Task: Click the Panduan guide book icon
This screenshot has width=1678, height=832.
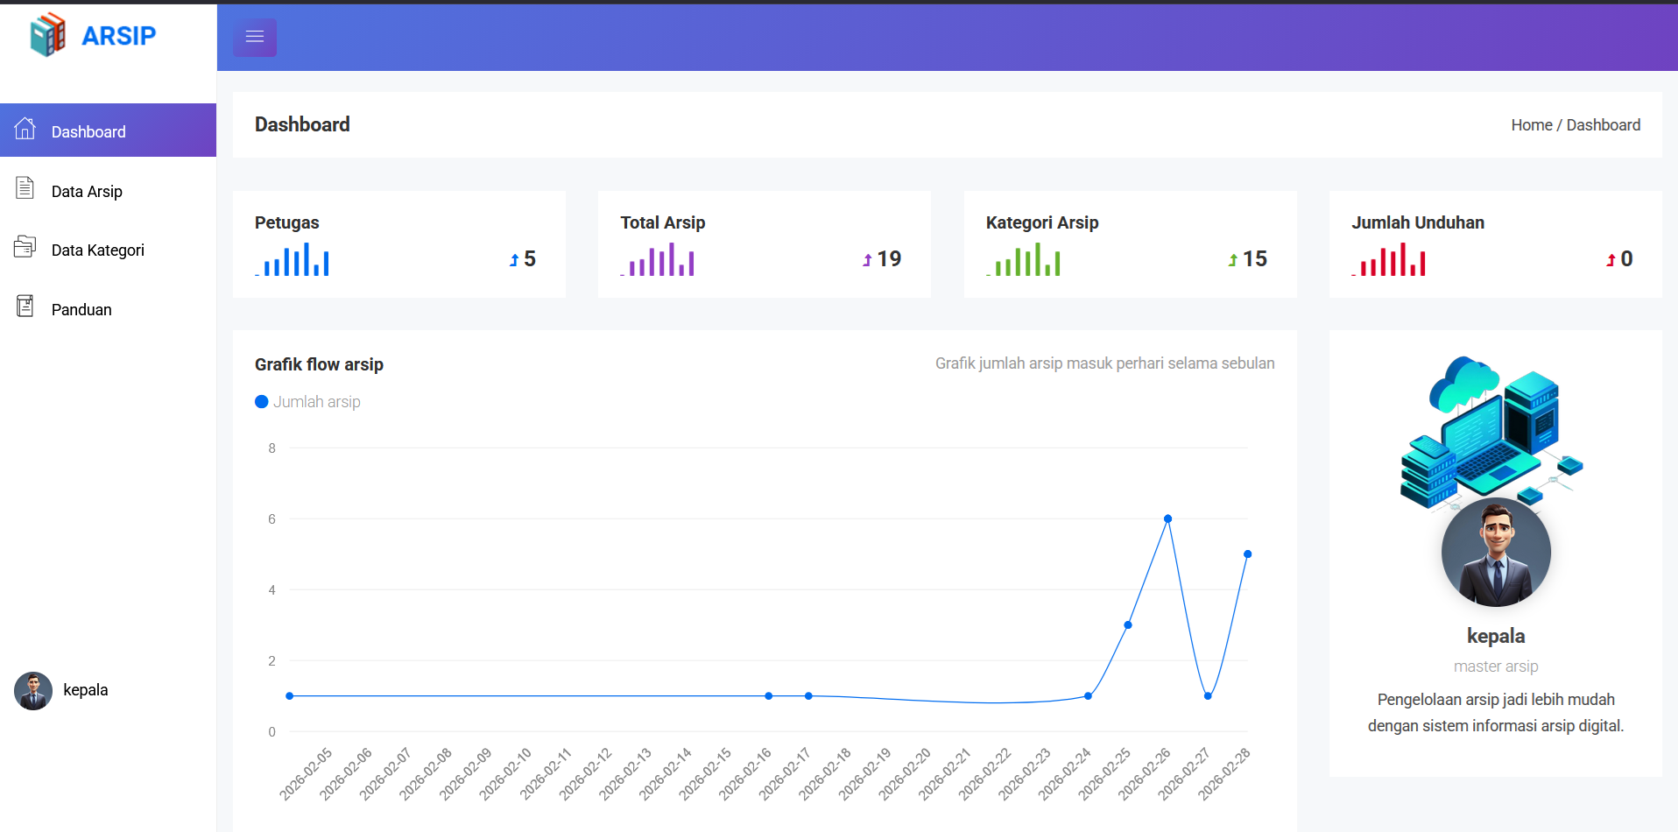Action: (x=25, y=307)
